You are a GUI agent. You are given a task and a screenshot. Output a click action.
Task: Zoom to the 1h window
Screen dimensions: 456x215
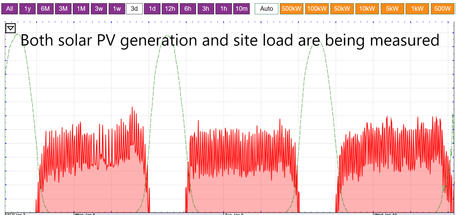tap(224, 9)
